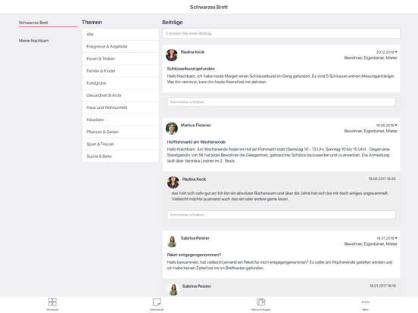Click comment field under Hofflohmarkt post
418x313 pixels.
tap(281, 215)
